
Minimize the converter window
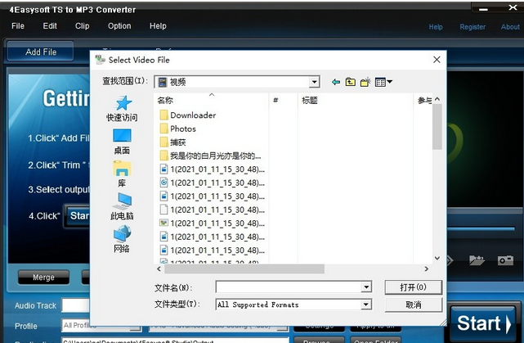pos(483,9)
